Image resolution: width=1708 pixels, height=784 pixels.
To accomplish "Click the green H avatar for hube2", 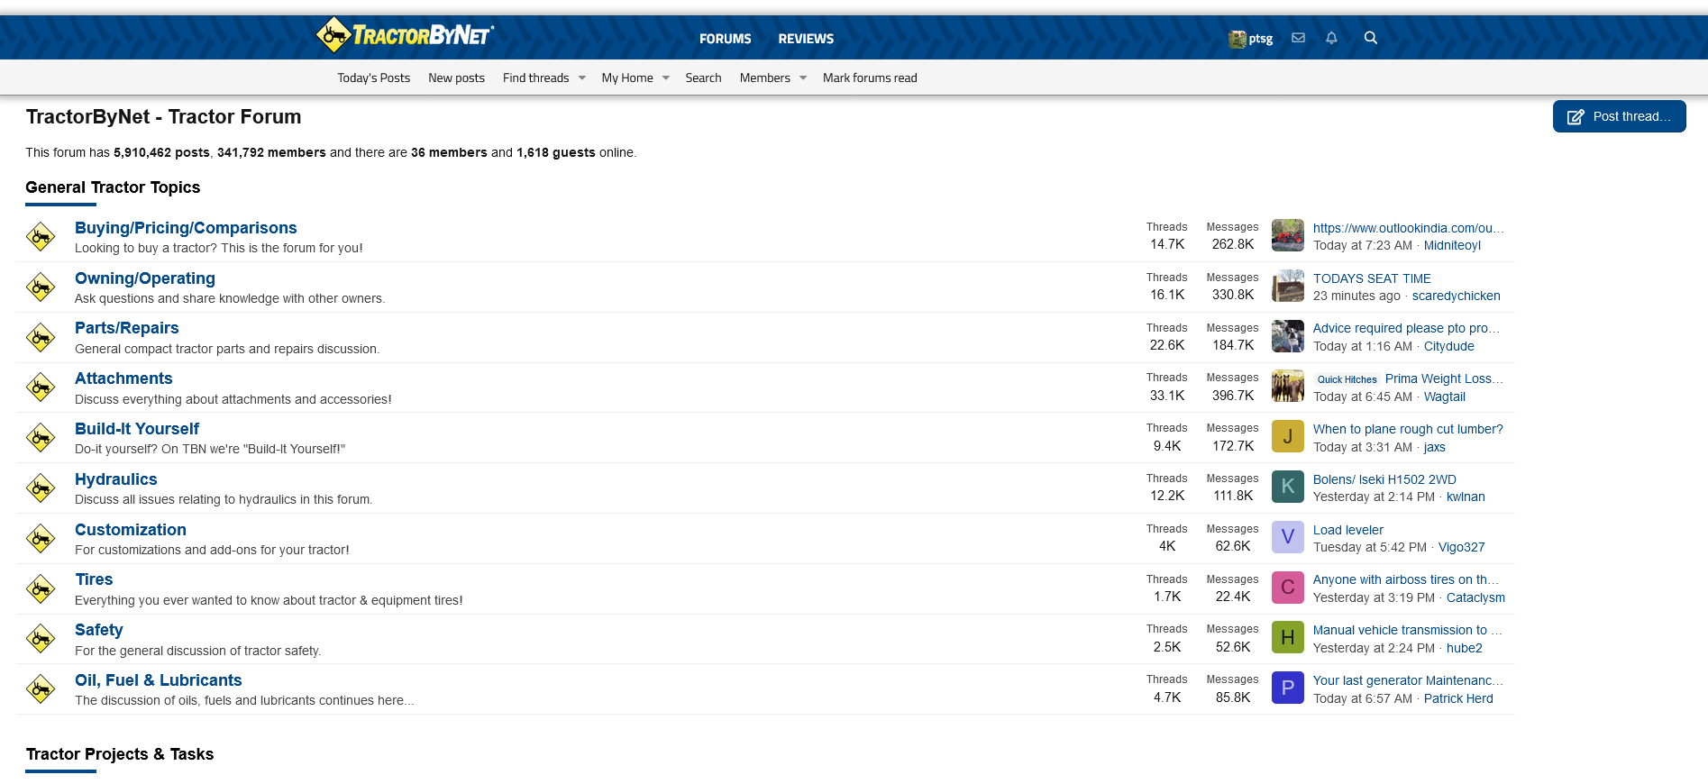I will click(1288, 637).
